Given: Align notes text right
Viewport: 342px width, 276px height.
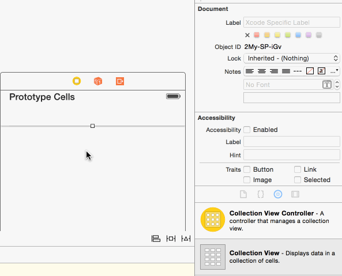Looking at the screenshot, I should tap(274, 71).
